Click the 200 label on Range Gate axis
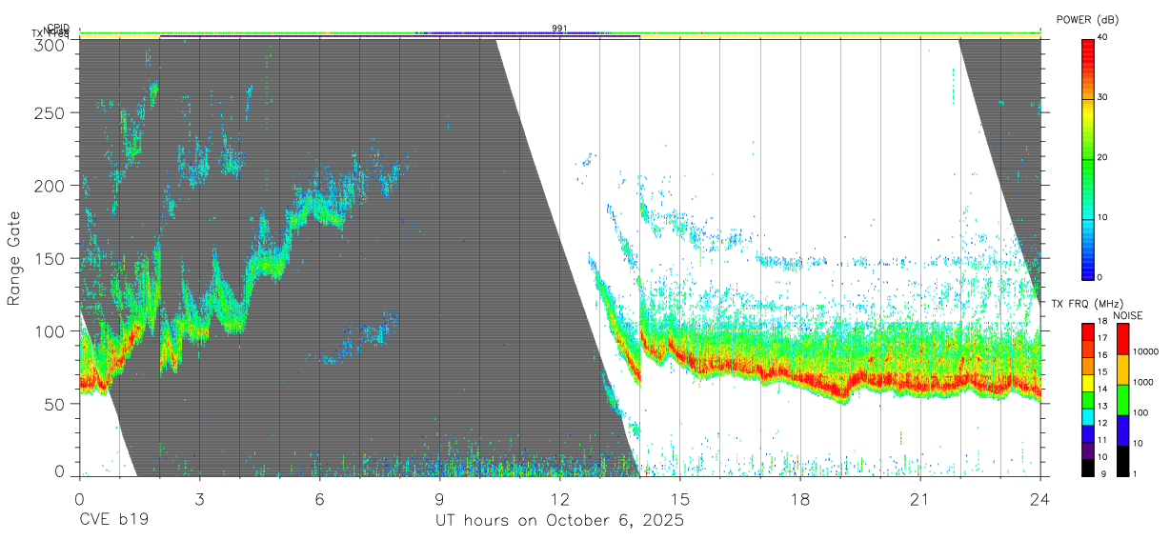The image size is (1170, 540). pos(50,186)
